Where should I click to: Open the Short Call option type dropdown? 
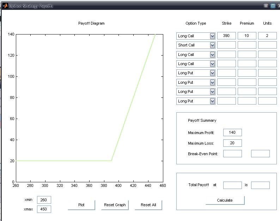point(196,45)
